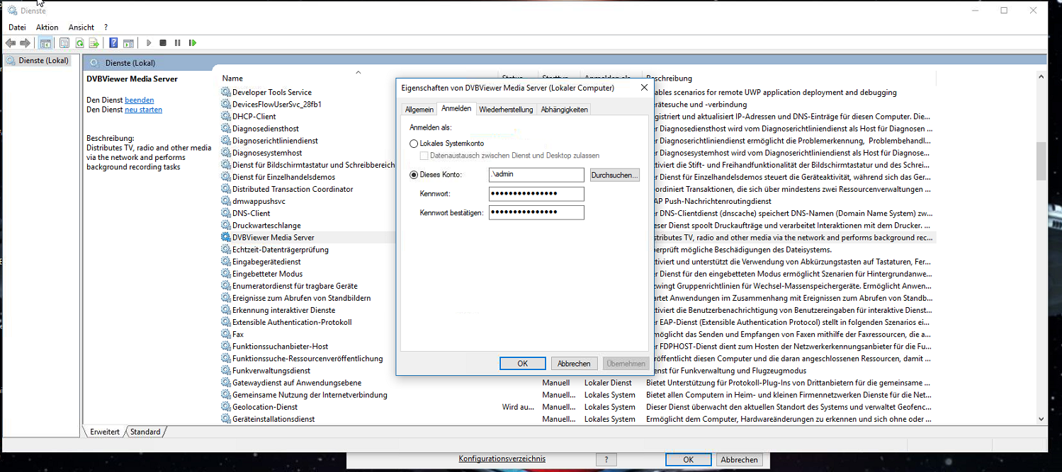
Task: Open the Ansicht menu
Action: pyautogui.click(x=81, y=27)
